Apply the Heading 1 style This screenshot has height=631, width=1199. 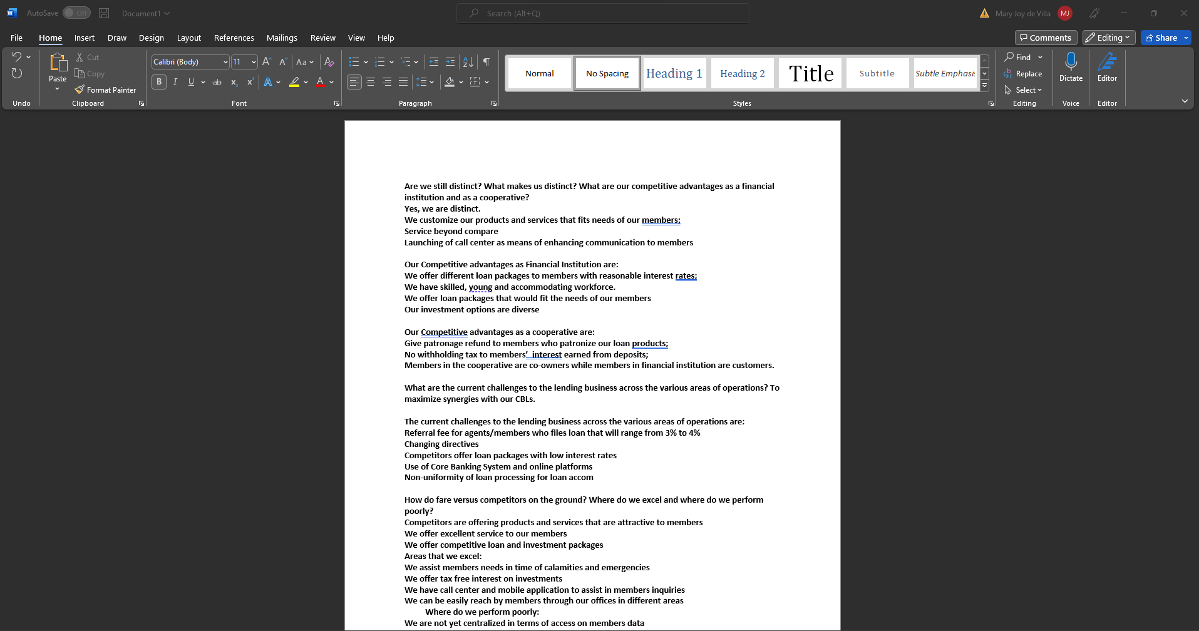point(674,73)
